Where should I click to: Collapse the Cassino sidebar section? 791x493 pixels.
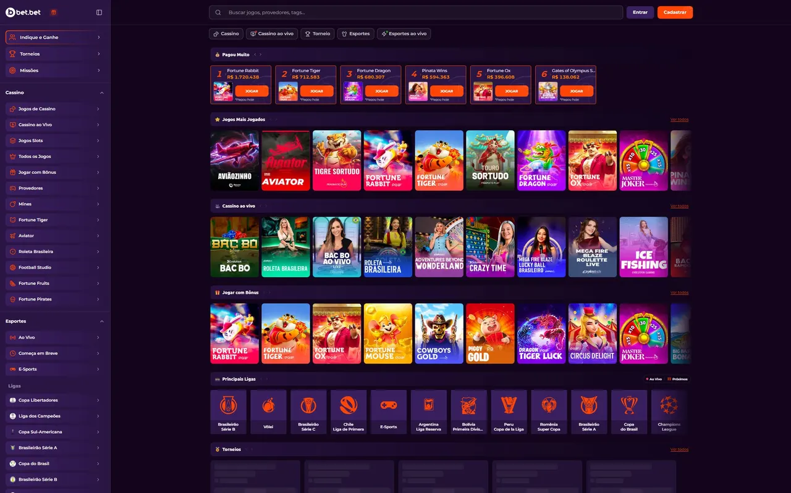pyautogui.click(x=102, y=93)
